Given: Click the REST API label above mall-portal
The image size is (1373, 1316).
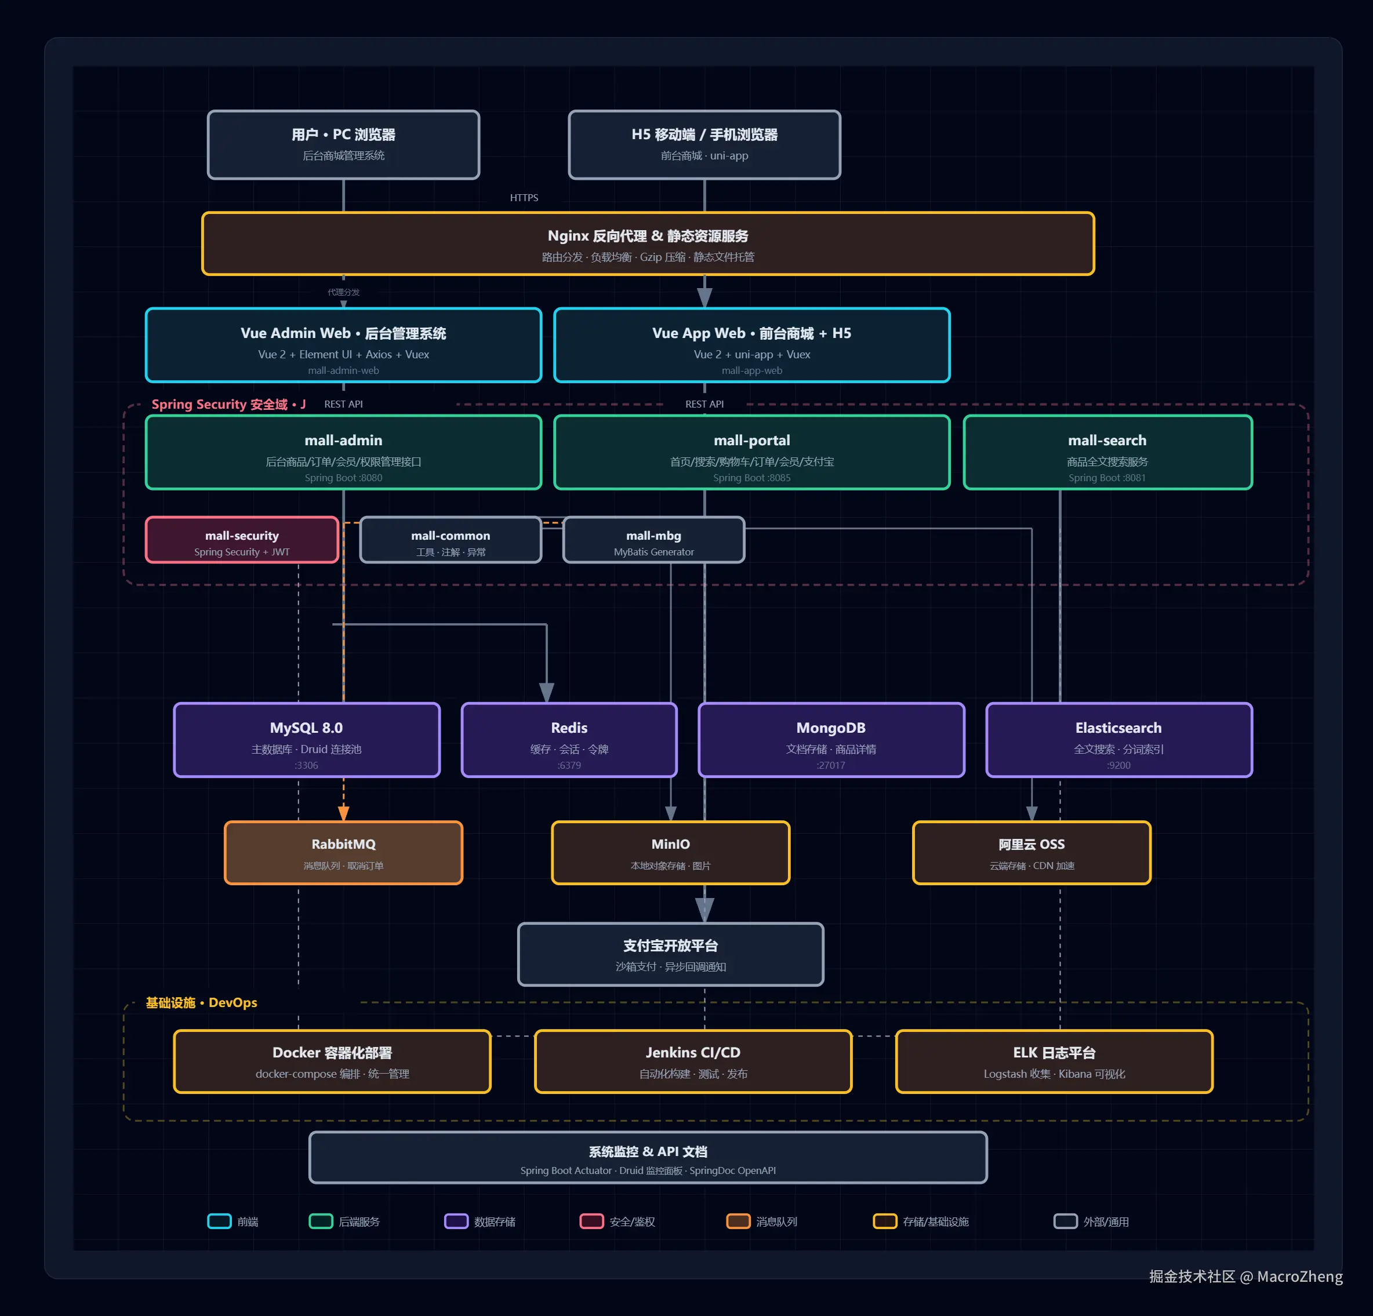Looking at the screenshot, I should pyautogui.click(x=704, y=404).
